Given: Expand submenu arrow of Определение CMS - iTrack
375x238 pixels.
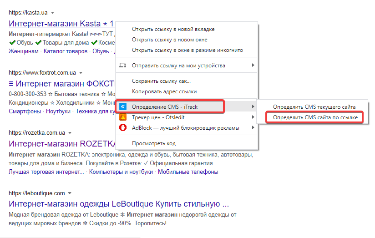Looking at the screenshot, I should coord(253,106).
